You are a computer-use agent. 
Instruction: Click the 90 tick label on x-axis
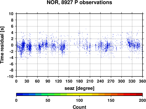[x=48, y=81]
